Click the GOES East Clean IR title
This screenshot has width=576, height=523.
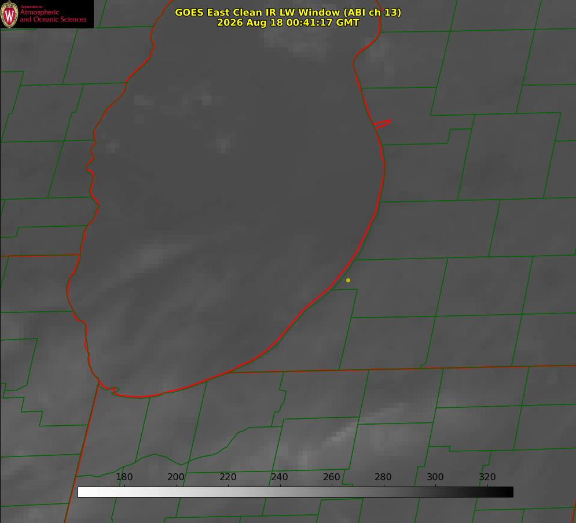click(x=288, y=12)
